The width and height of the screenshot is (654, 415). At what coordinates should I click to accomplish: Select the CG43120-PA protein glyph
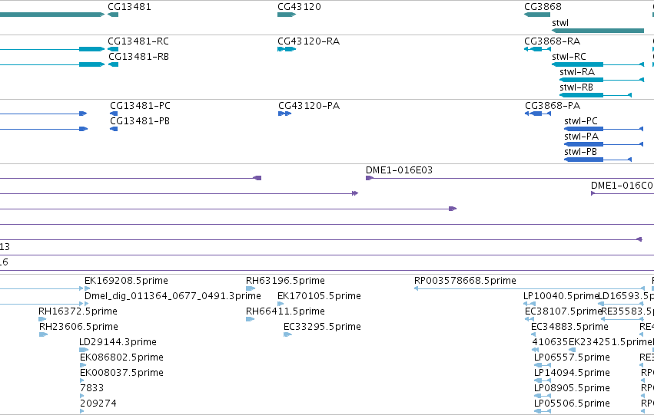[285, 114]
